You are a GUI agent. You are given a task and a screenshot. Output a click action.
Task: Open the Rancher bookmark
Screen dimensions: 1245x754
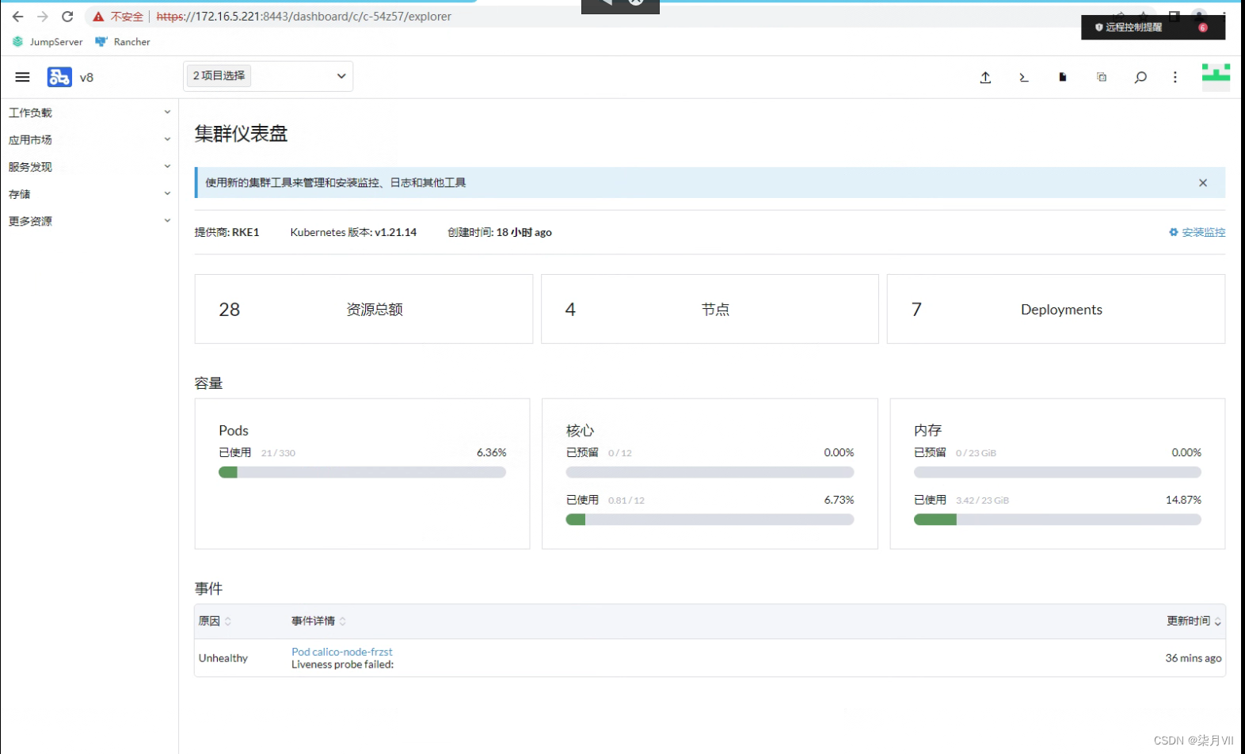click(x=123, y=42)
